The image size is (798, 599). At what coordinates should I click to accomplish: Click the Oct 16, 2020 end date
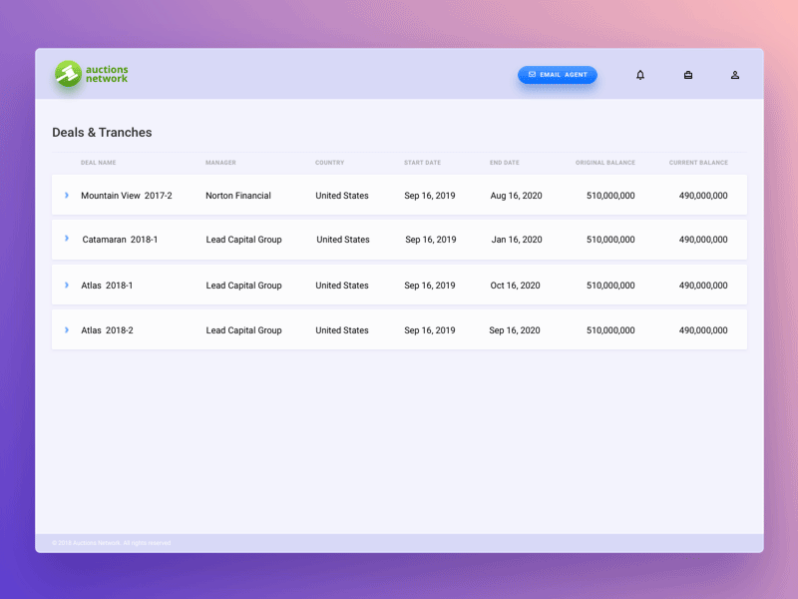515,286
